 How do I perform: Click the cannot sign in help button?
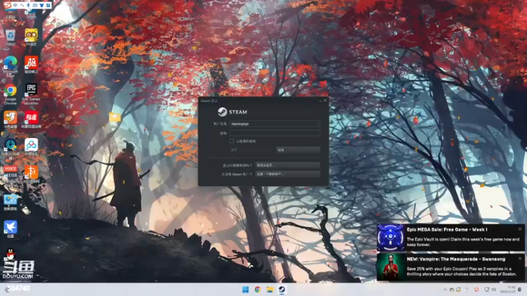288,165
